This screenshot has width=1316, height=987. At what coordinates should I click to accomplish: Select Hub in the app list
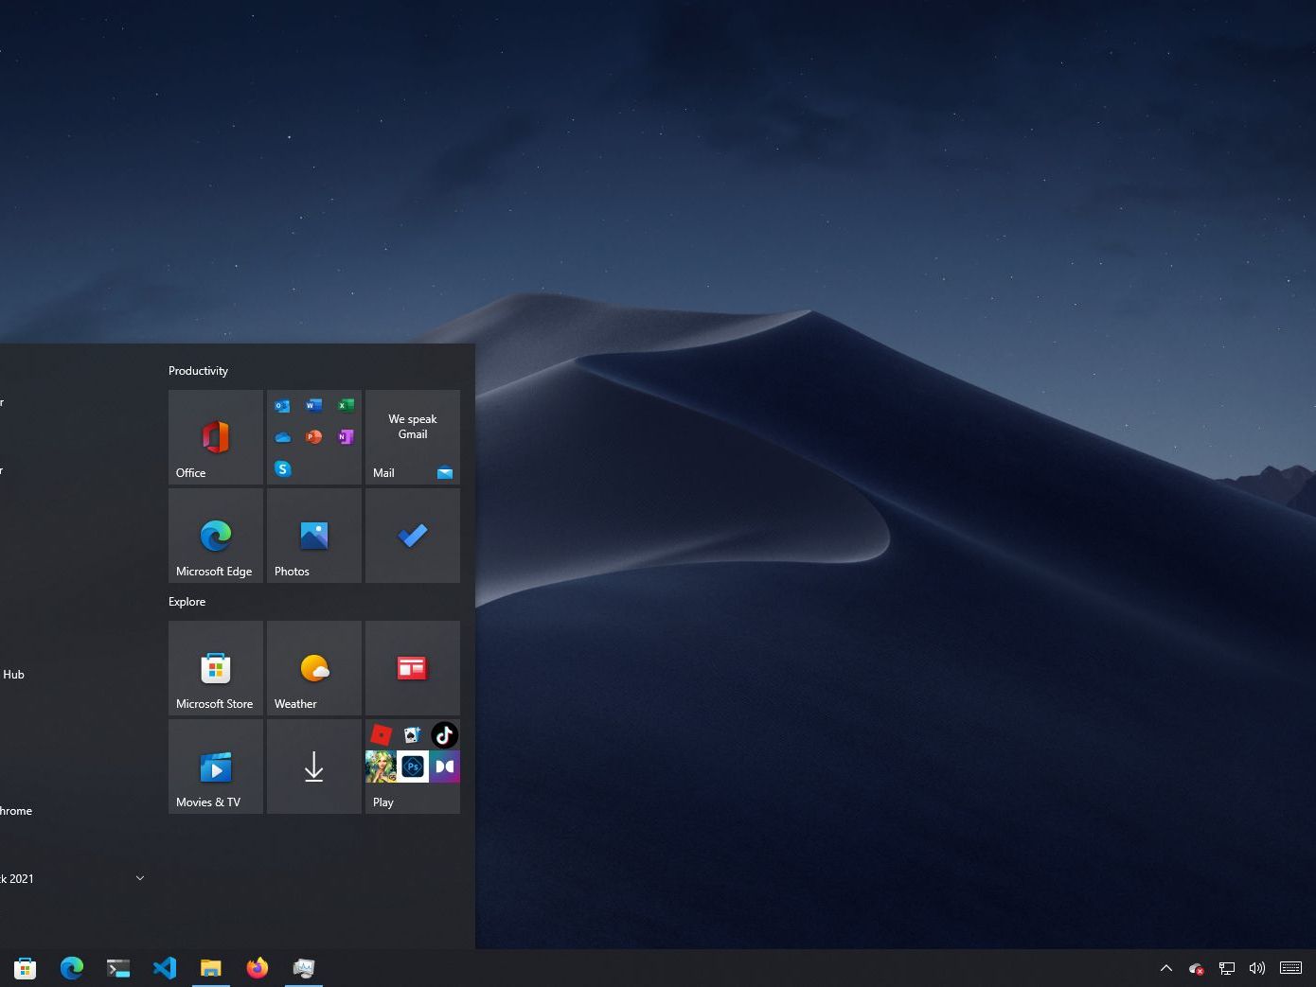(x=13, y=674)
